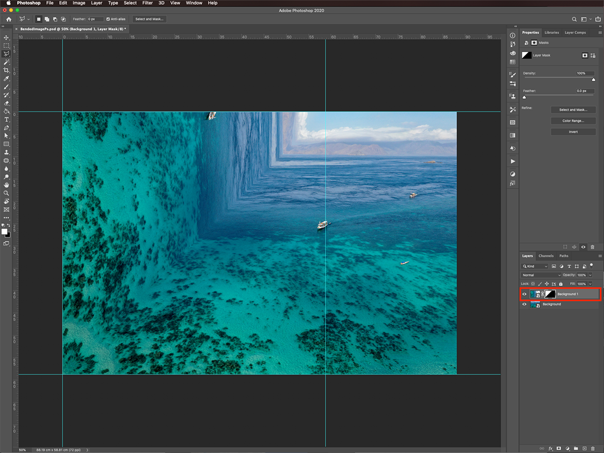Image resolution: width=604 pixels, height=453 pixels.
Task: Click the mask Density slider handle
Action: (593, 79)
